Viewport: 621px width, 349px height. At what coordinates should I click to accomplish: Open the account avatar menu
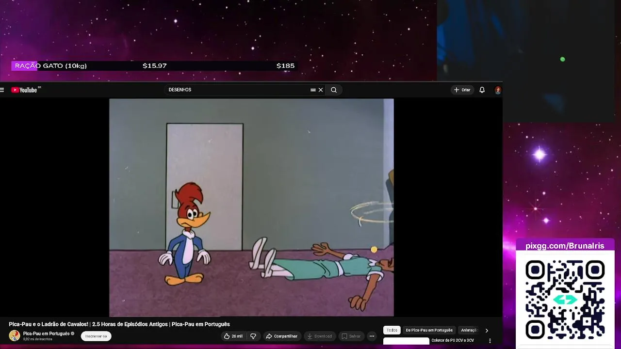[498, 90]
